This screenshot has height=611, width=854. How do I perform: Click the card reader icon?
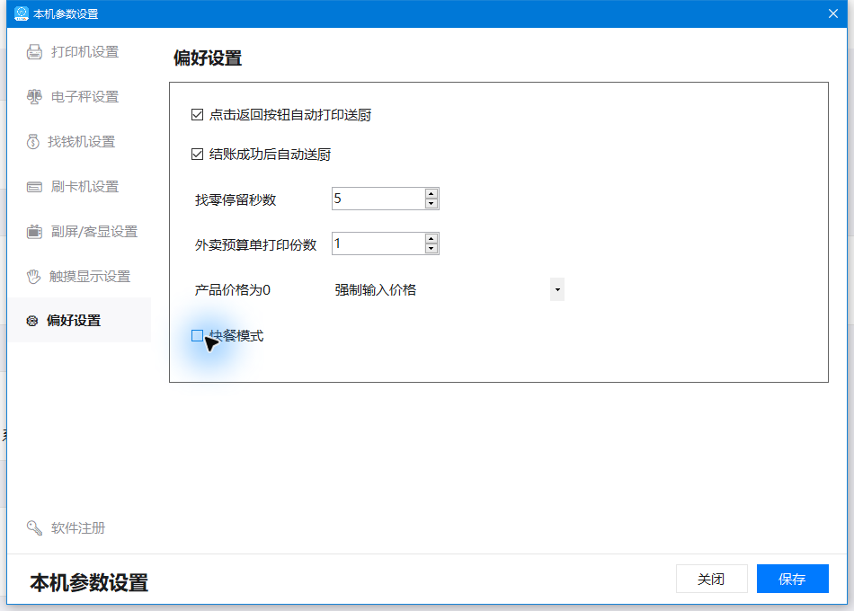click(34, 187)
